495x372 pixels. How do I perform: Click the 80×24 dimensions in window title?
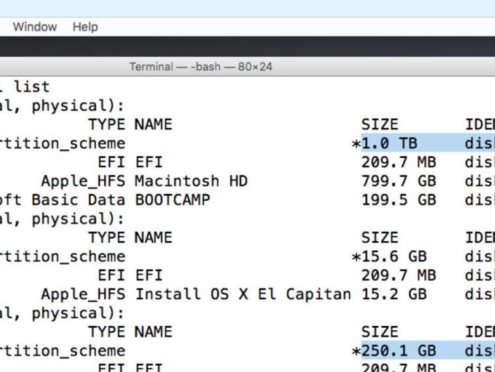[255, 66]
